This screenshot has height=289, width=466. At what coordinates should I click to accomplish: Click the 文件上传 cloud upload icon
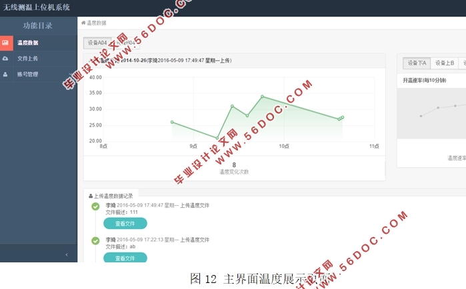pyautogui.click(x=5, y=59)
